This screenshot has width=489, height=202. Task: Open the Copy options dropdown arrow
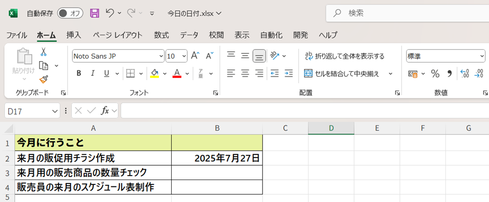56,66
